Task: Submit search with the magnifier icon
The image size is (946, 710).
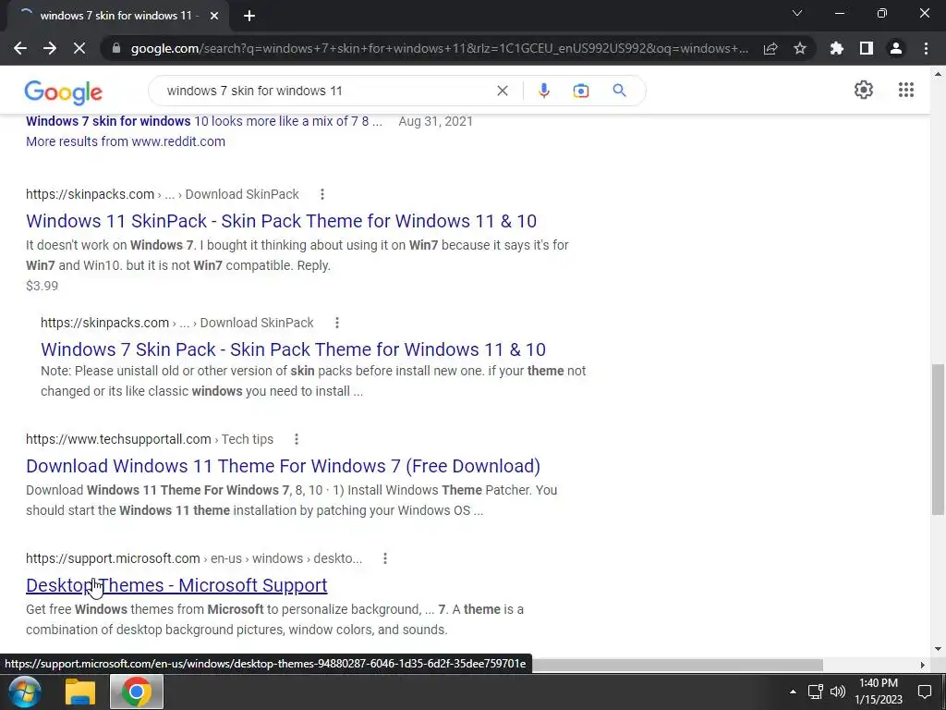Action: [619, 91]
